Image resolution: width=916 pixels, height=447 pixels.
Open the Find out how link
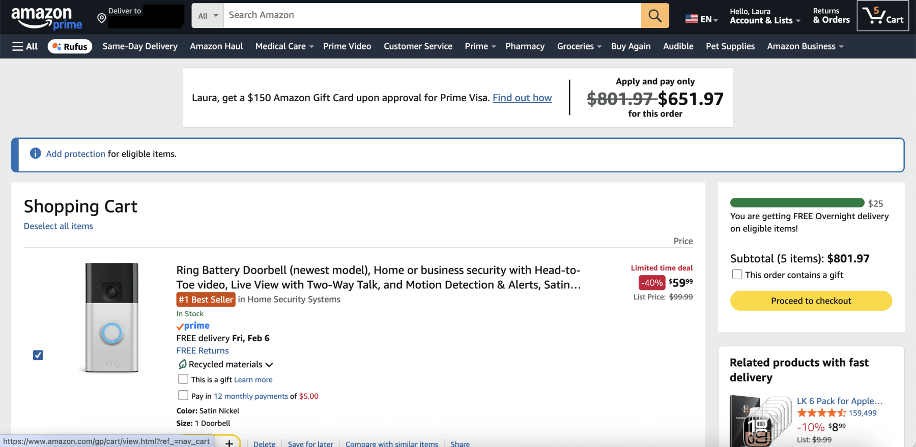[522, 98]
